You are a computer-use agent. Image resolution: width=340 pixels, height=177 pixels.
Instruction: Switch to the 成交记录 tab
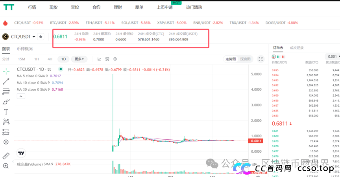[297, 48]
